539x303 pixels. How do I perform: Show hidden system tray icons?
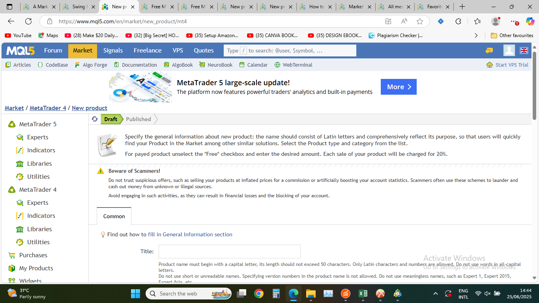pyautogui.click(x=436, y=294)
